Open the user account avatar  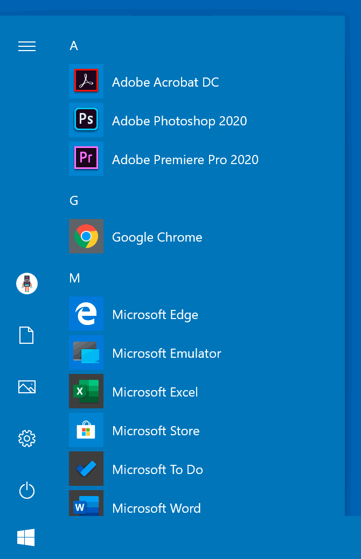pyautogui.click(x=27, y=284)
